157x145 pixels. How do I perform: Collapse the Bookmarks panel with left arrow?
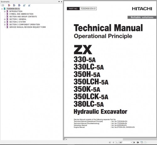[x=61, y=2]
